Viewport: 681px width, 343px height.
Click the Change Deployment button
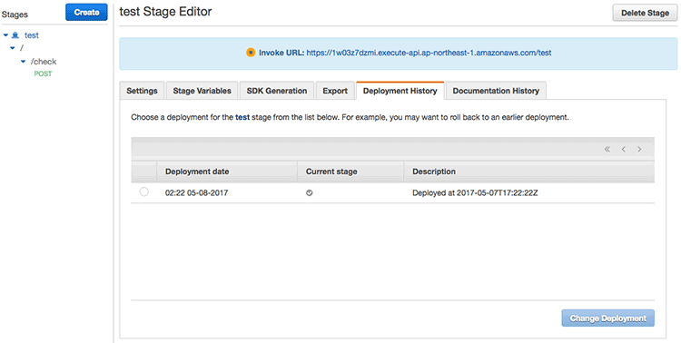click(608, 318)
